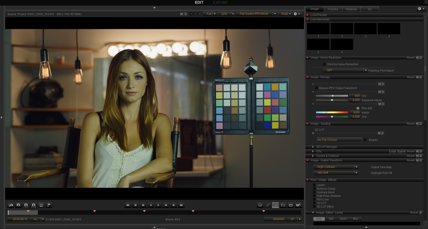Click the R.S.D. camera snapshot icon

pos(34,205)
